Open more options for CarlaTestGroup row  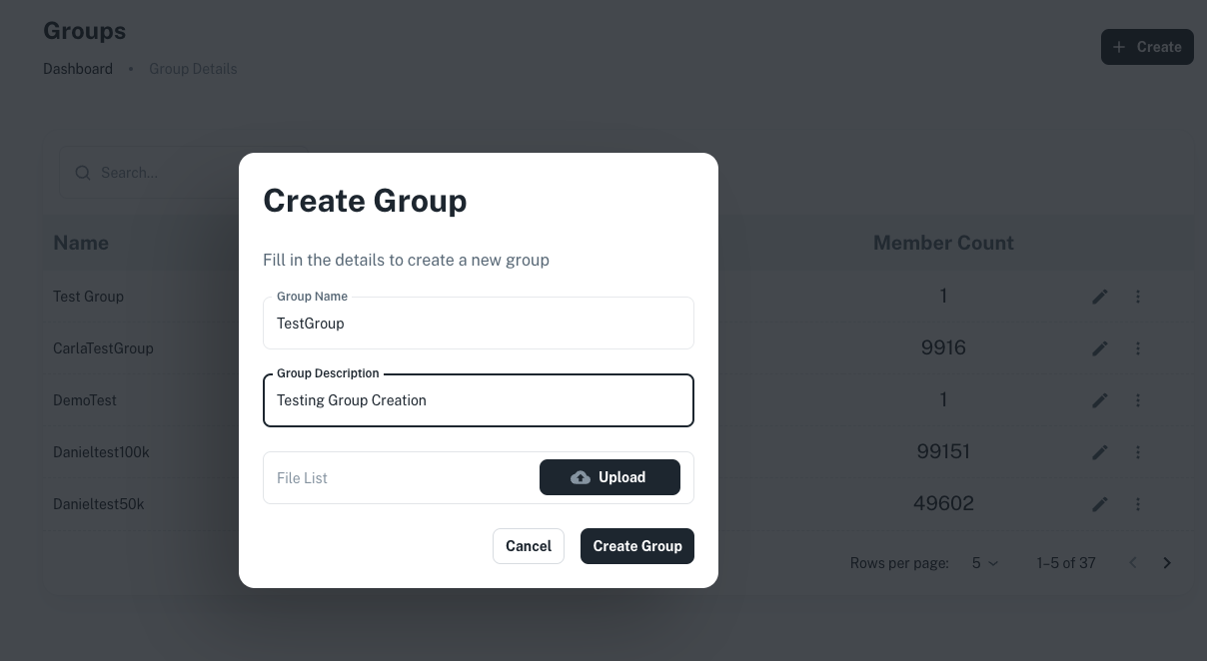pos(1138,348)
